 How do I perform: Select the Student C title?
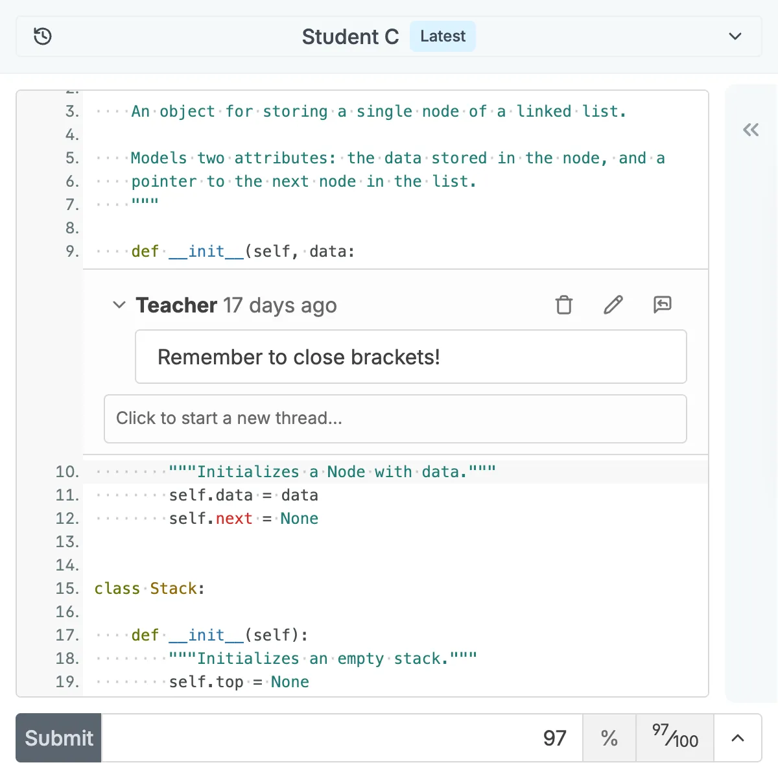[x=351, y=36]
